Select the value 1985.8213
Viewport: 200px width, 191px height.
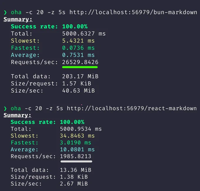(76, 156)
